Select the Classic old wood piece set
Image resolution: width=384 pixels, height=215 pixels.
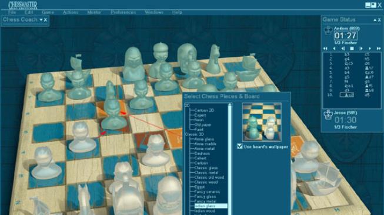(209, 178)
